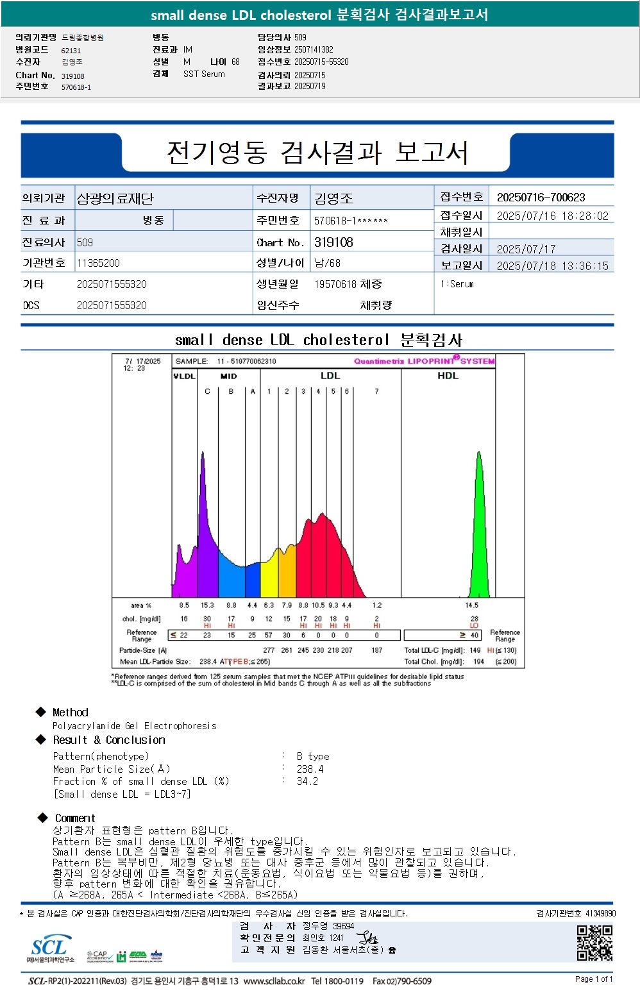Click the diamond bullet beside Result & Conclusion

[x=41, y=739]
